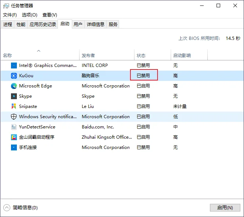This screenshot has width=244, height=217.
Task: Click KuGou's 已禁用 status cell
Action: coord(143,76)
